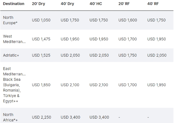Screen dimensions: 174x123
Task: Click the North Europe* destination cell
Action: (10, 20)
